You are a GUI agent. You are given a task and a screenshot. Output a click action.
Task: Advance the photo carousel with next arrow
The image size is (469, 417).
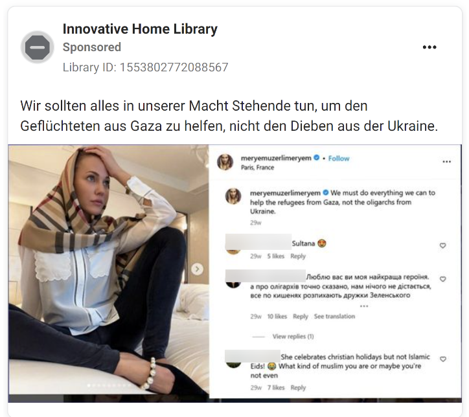coord(197,269)
